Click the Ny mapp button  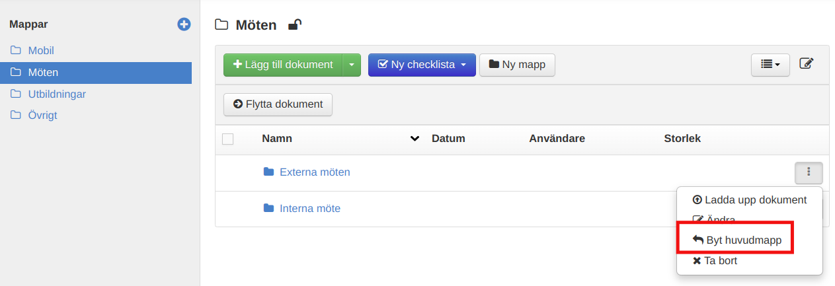[517, 65]
